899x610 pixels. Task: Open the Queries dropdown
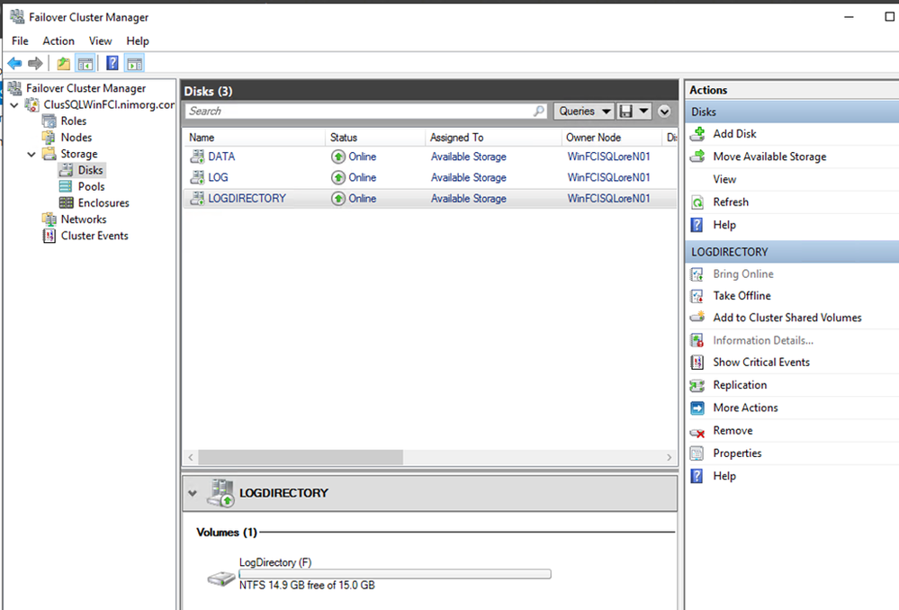point(583,112)
